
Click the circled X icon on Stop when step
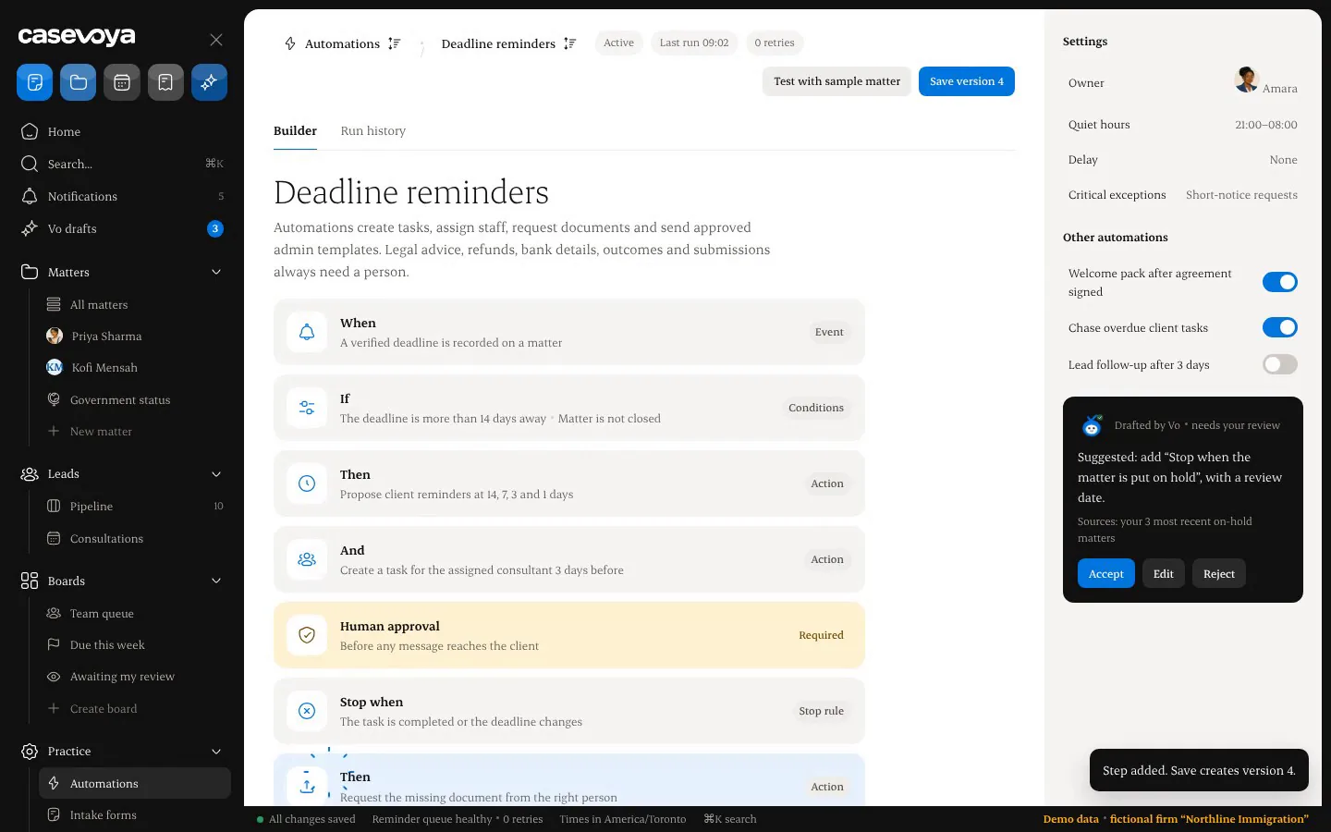pyautogui.click(x=307, y=711)
